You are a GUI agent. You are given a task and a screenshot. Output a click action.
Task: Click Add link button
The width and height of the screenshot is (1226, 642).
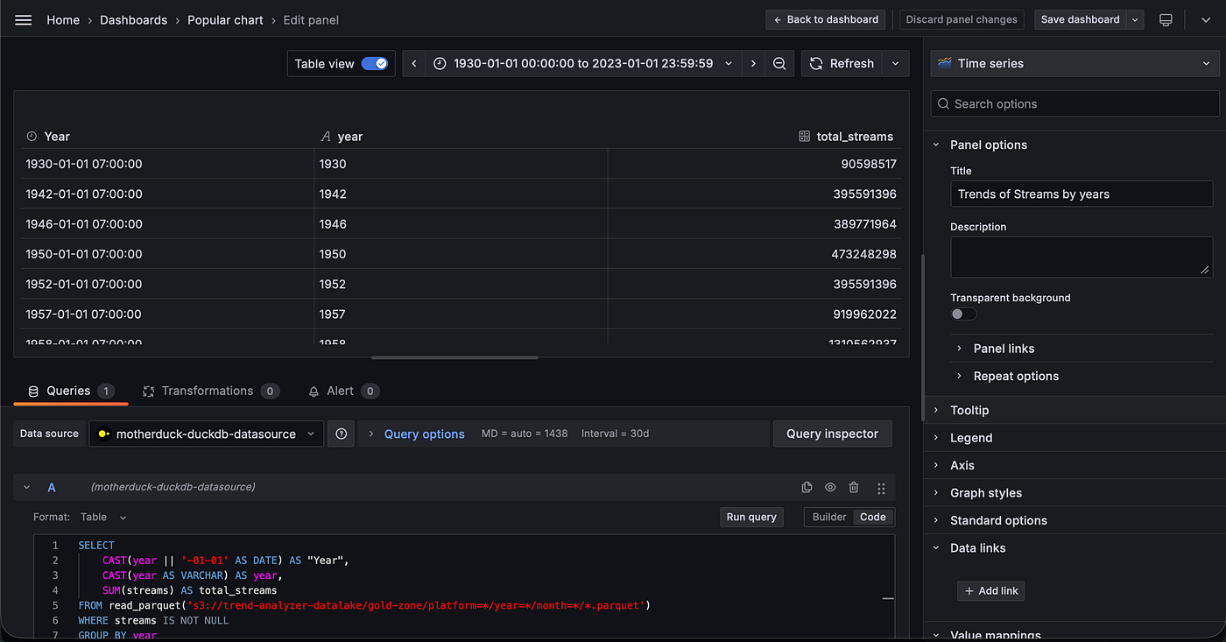pyautogui.click(x=990, y=590)
